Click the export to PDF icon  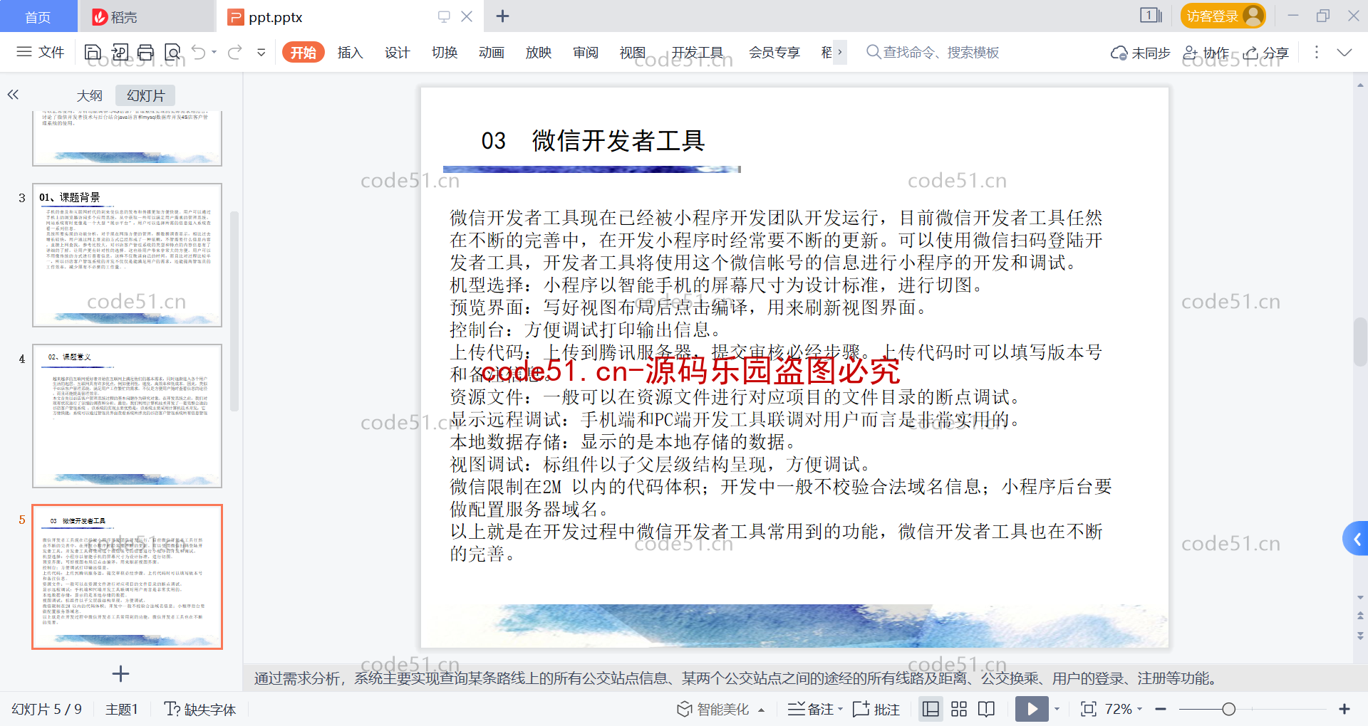(x=120, y=52)
